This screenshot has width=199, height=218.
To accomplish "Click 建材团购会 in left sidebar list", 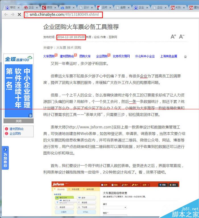I will [16, 129].
